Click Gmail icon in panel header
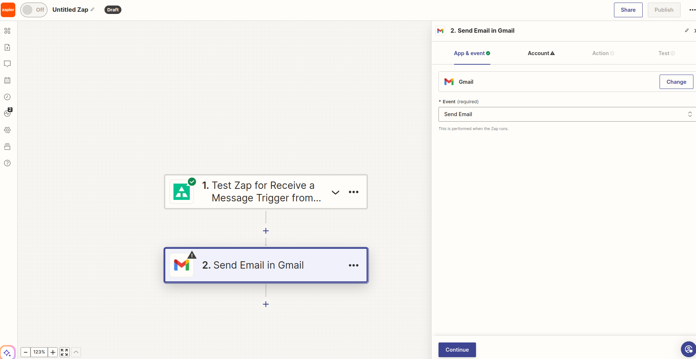 pyautogui.click(x=440, y=31)
